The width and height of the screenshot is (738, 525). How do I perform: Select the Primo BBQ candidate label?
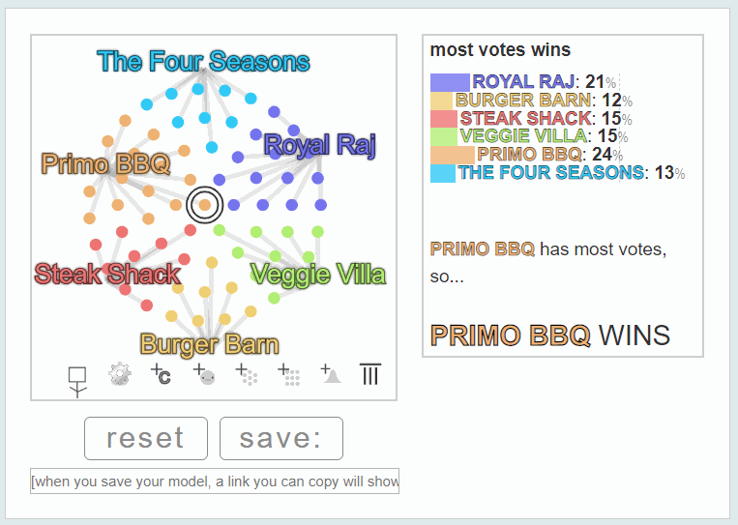[x=105, y=163]
